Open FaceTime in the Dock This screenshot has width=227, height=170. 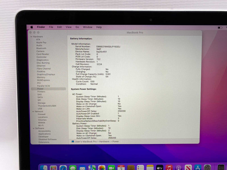(x=112, y=168)
